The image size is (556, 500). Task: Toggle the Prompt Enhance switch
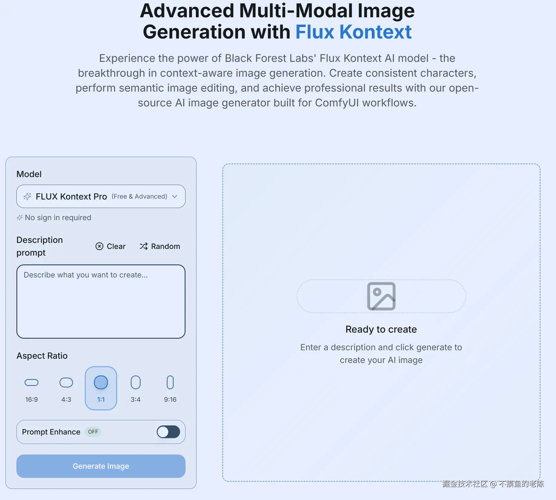coord(168,432)
